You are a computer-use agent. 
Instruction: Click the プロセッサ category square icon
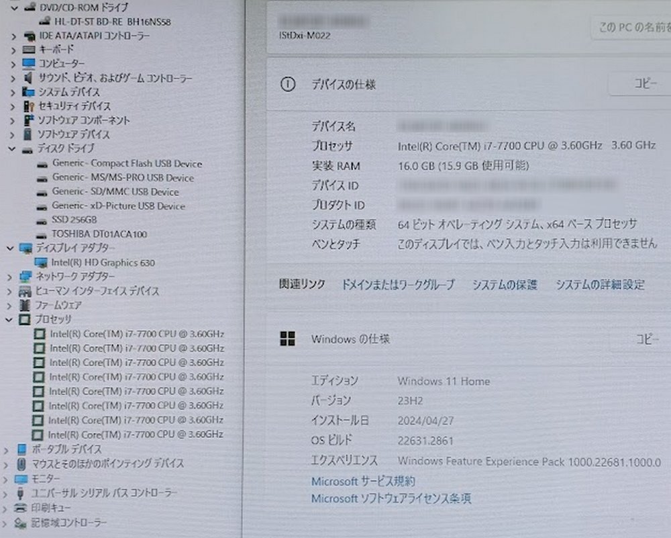click(x=24, y=320)
